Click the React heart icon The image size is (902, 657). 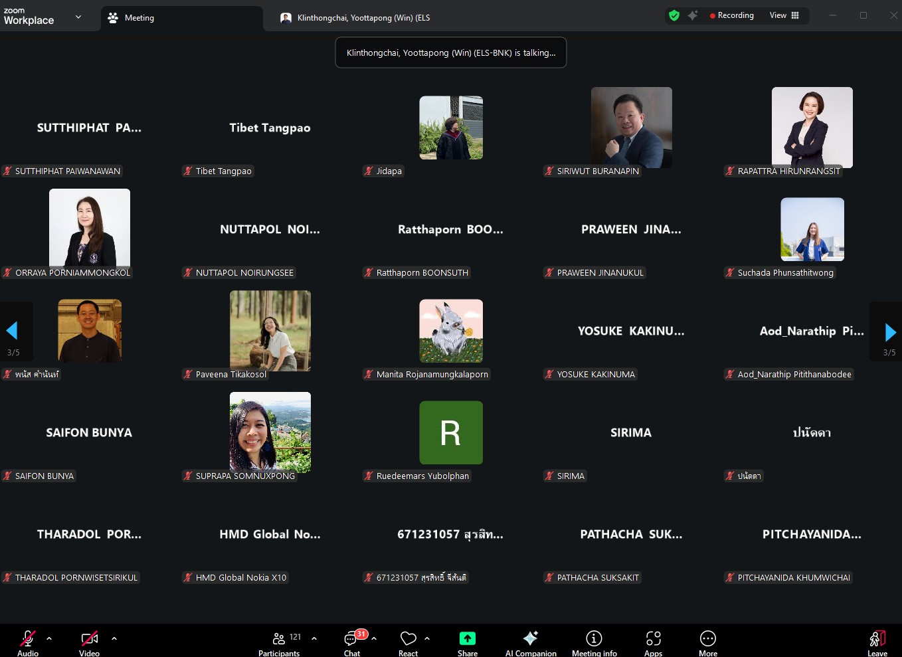408,642
